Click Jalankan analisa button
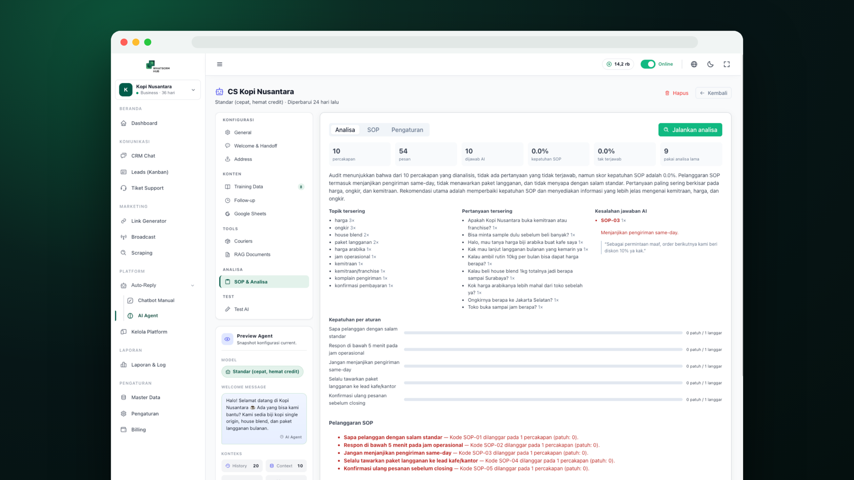The image size is (854, 480). (x=690, y=130)
